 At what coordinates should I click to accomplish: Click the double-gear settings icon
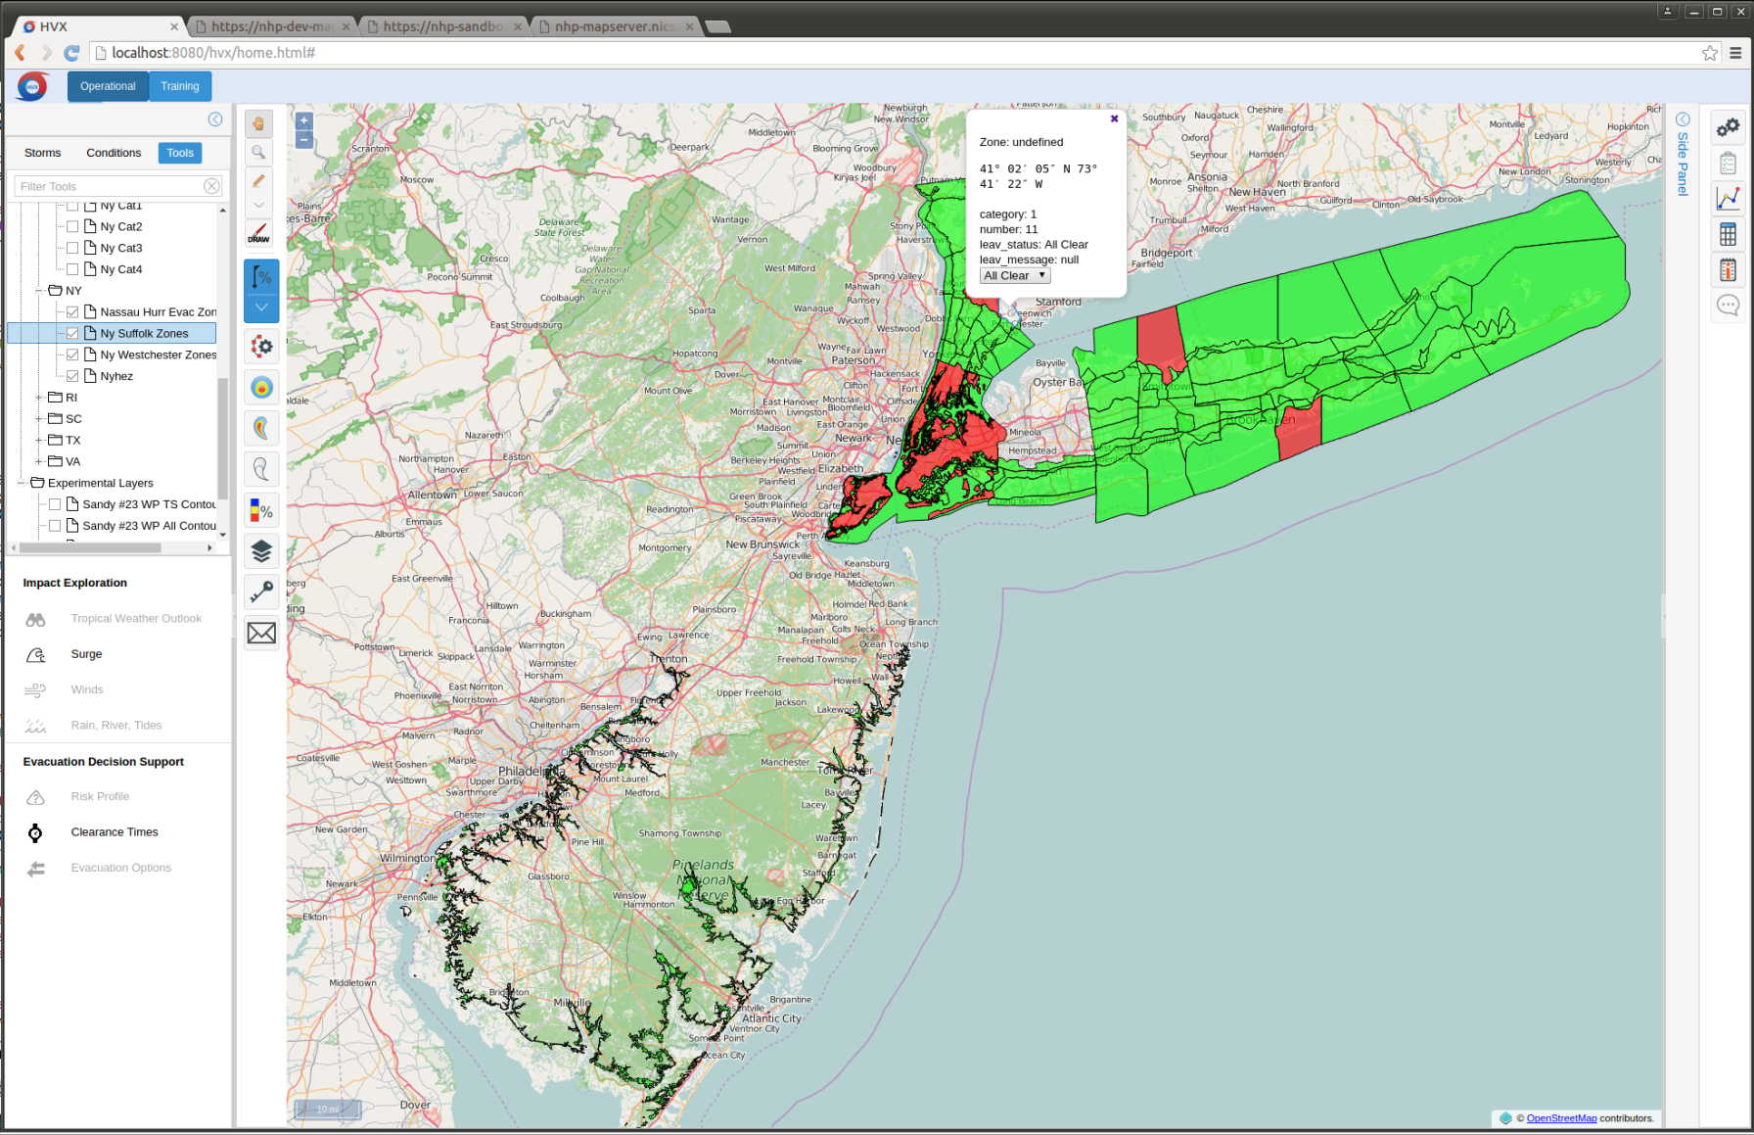tap(1728, 127)
